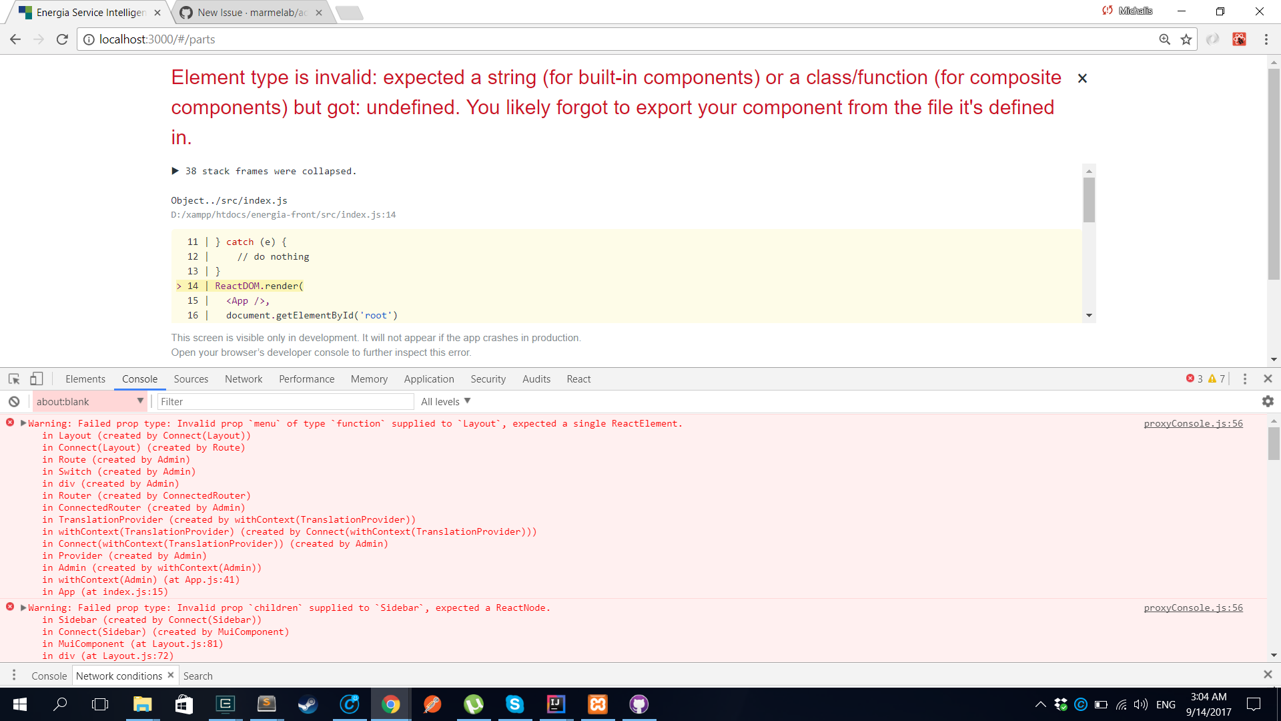The width and height of the screenshot is (1281, 721).
Task: Switch to the Network tab
Action: pos(244,379)
